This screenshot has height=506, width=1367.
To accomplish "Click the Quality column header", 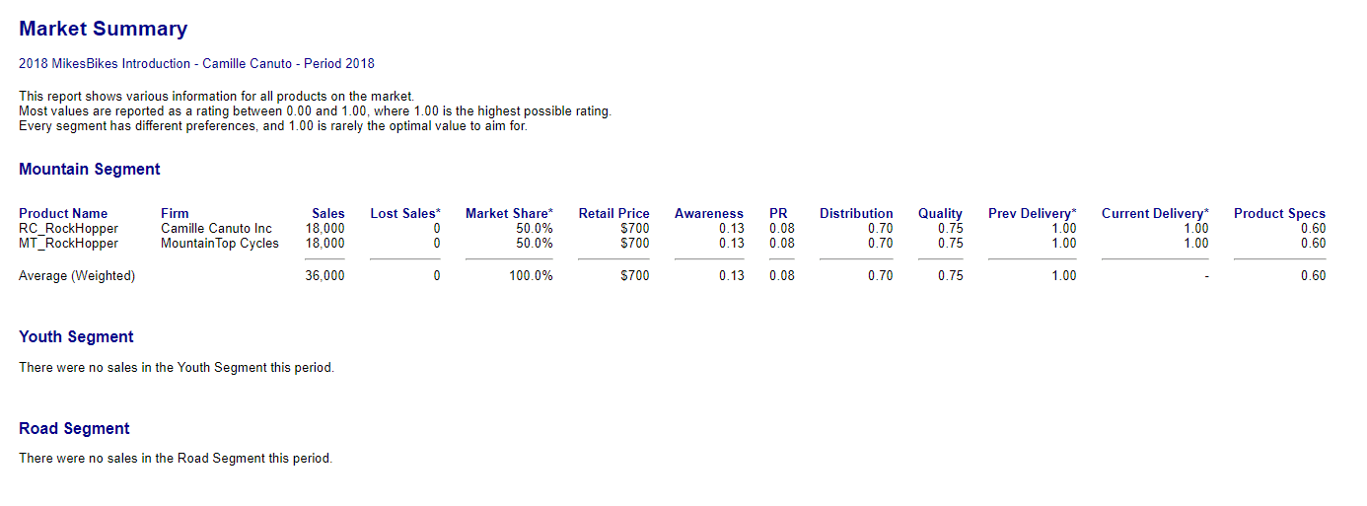I will pos(940,213).
